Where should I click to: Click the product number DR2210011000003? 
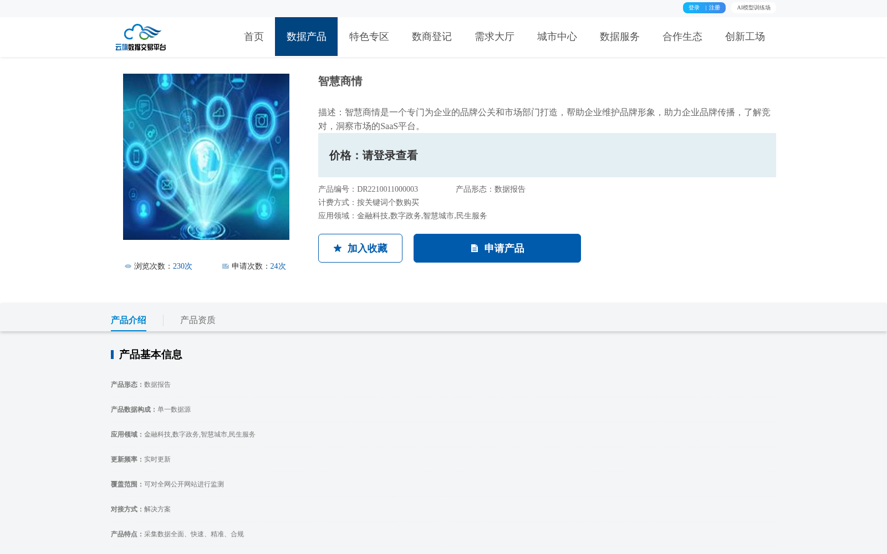(x=388, y=189)
